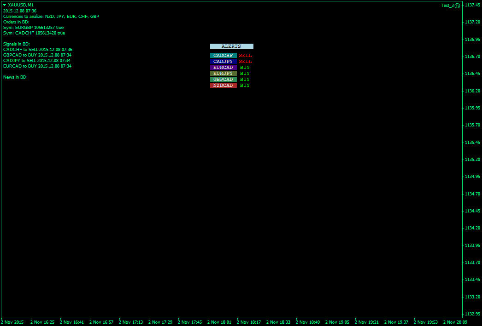The height and width of the screenshot is (326, 482).
Task: Click the '2 Nov 16:57' time axis label
Action: [x=101, y=322]
